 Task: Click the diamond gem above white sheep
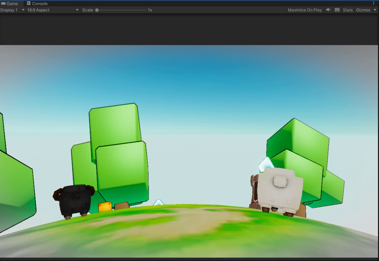coord(266,164)
